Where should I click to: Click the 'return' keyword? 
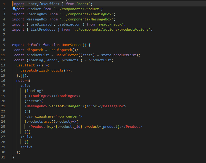pos(22,81)
